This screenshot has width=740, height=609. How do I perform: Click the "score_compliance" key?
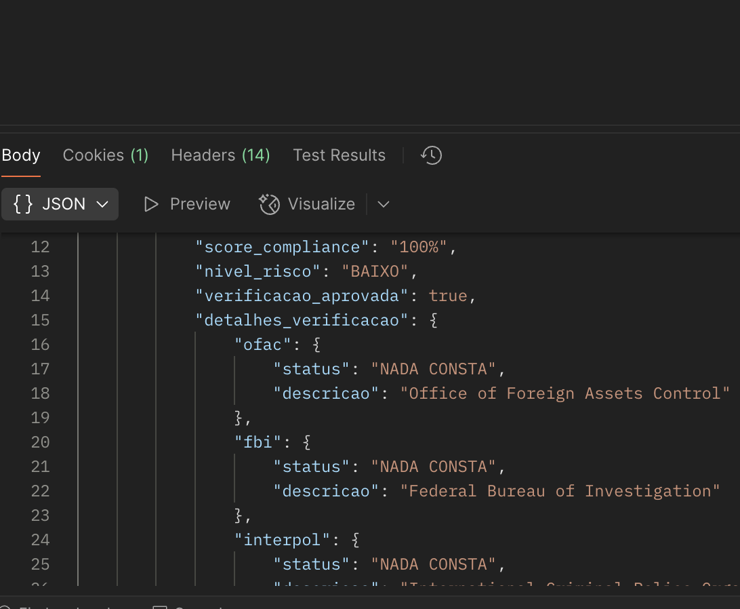tap(277, 247)
